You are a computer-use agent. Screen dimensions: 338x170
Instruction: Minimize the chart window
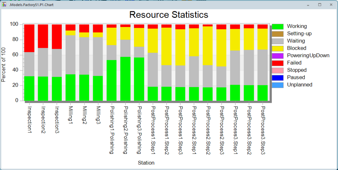(x=308, y=5)
